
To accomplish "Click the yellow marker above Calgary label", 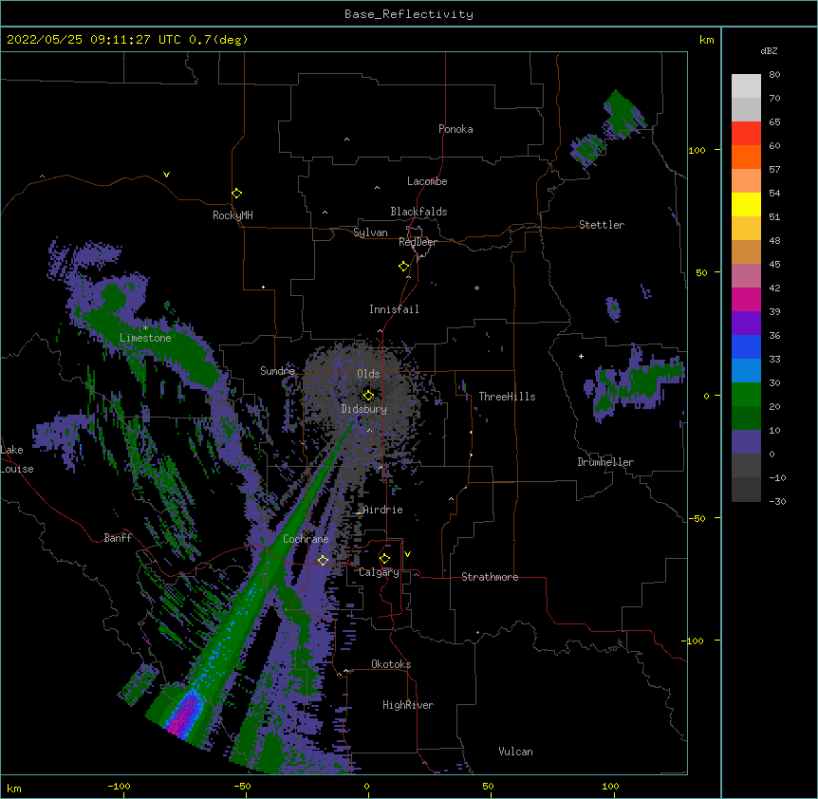I will coord(384,559).
